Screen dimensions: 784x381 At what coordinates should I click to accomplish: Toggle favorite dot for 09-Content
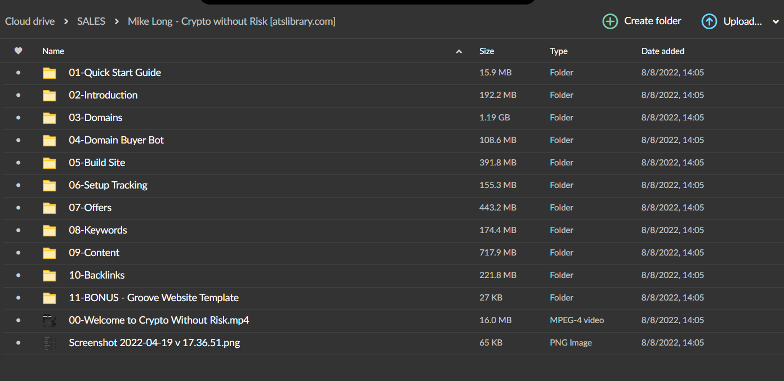pyautogui.click(x=18, y=253)
